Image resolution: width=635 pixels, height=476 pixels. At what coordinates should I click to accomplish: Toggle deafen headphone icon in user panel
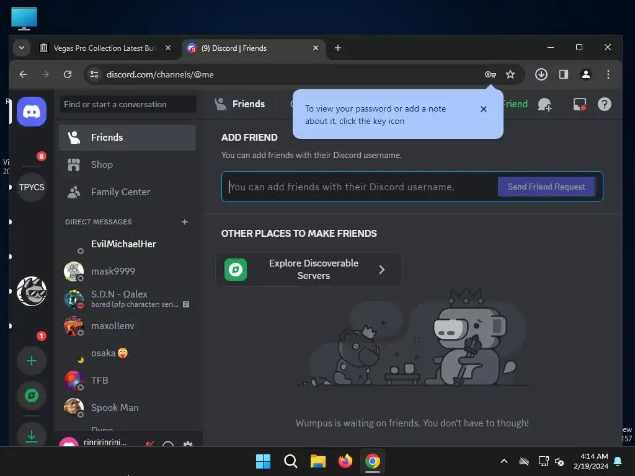(168, 444)
